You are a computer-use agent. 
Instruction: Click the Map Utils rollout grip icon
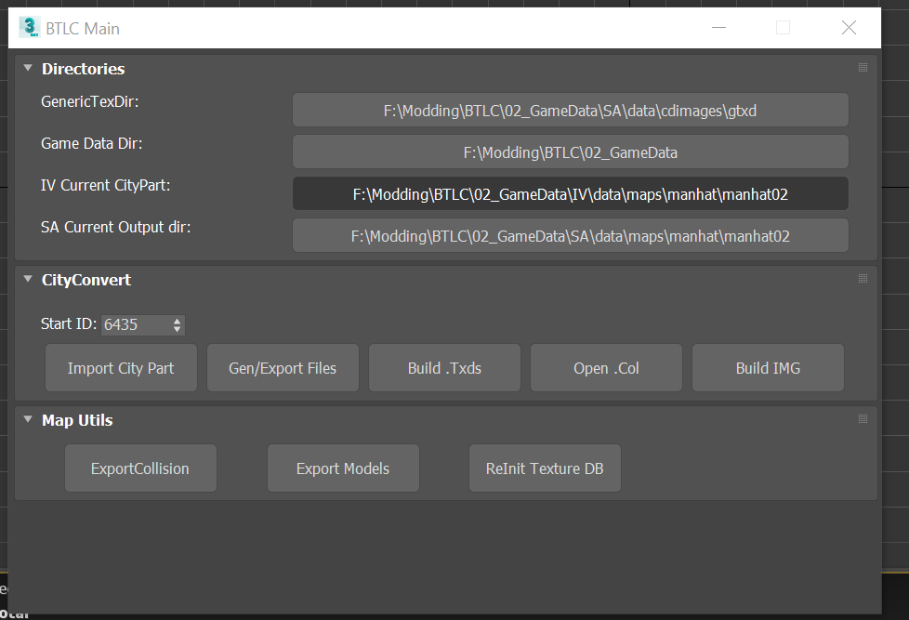point(863,419)
